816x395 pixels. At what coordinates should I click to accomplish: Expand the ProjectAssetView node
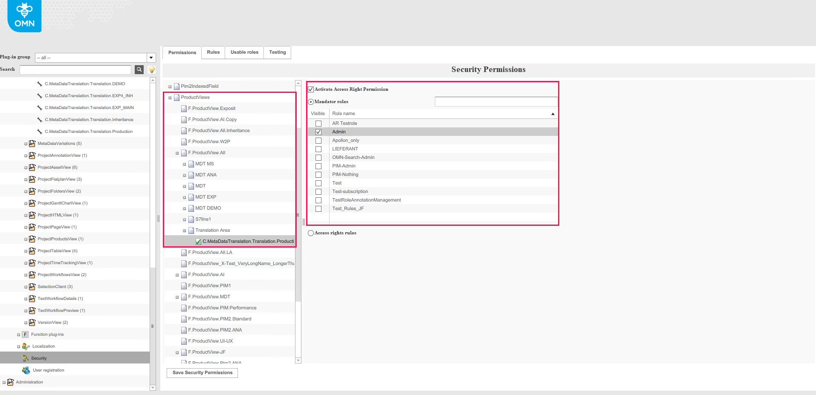[x=26, y=167]
